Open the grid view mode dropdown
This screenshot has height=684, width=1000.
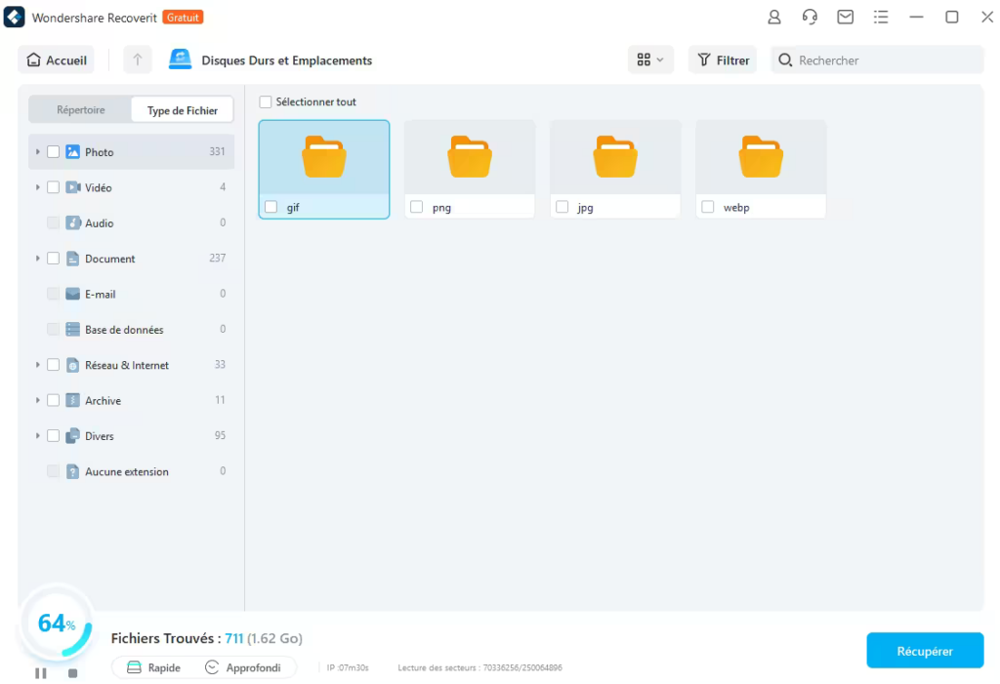click(x=649, y=60)
